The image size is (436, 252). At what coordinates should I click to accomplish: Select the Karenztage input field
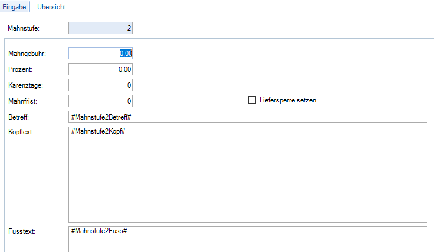pyautogui.click(x=100, y=85)
